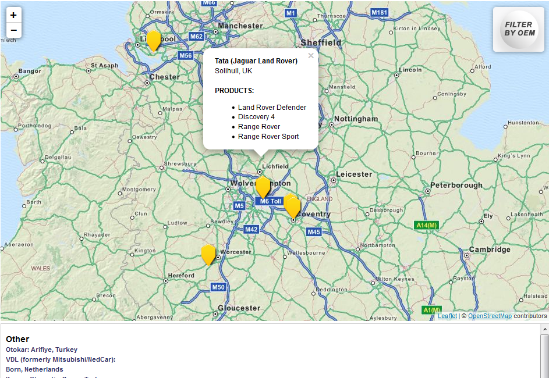549x378 pixels.
Task: Open the Leaflet attribution link
Action: 447,316
